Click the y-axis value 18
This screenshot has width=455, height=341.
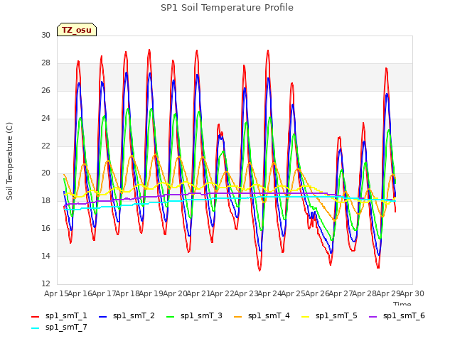[45, 200]
